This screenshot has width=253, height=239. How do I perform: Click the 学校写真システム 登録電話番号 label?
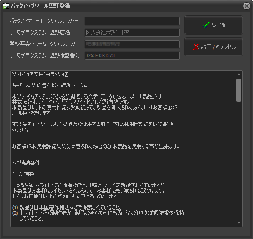[x=45, y=55]
